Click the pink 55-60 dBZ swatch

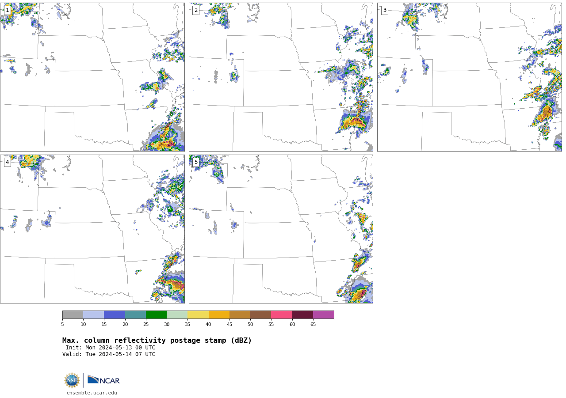[x=282, y=315]
